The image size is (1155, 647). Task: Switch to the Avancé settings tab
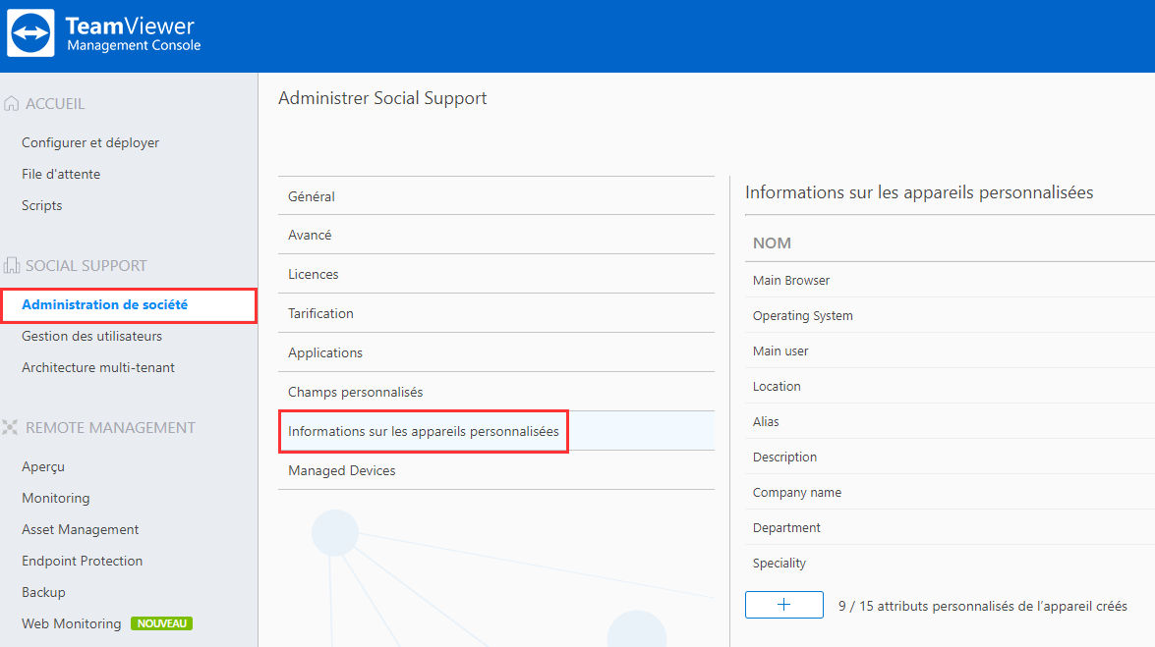pyautogui.click(x=495, y=235)
